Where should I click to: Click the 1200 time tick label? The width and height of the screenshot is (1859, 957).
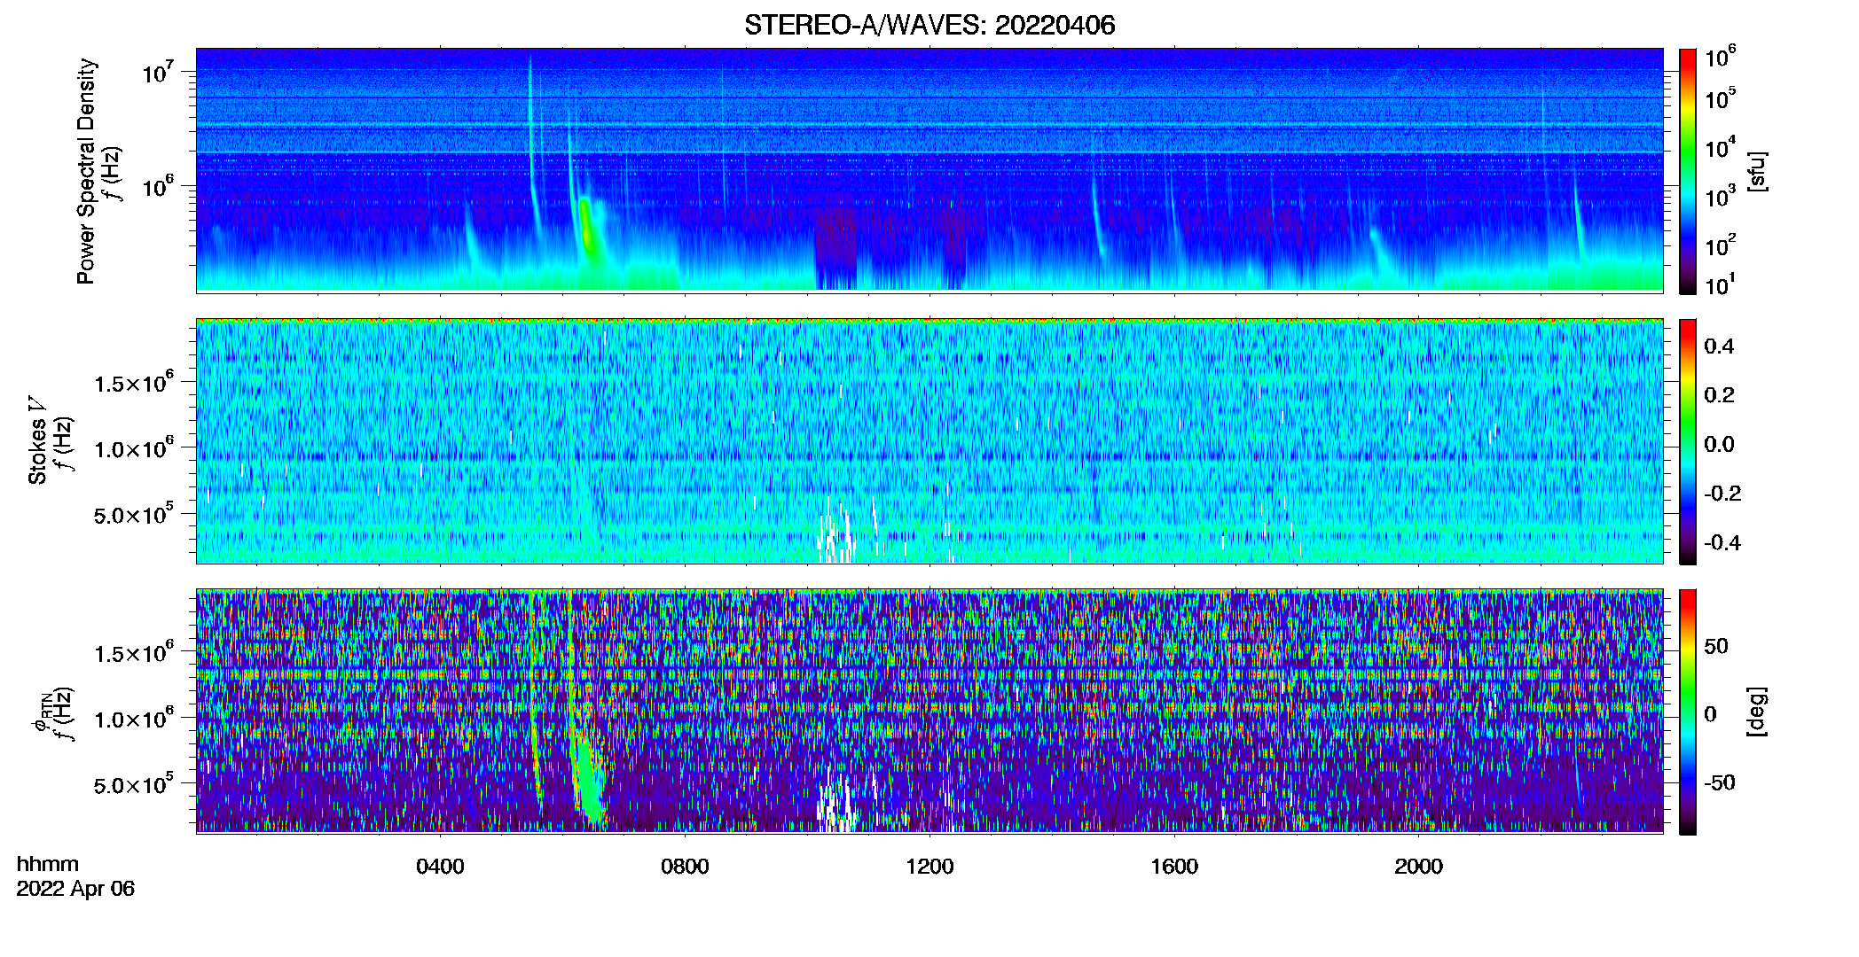pos(929,867)
